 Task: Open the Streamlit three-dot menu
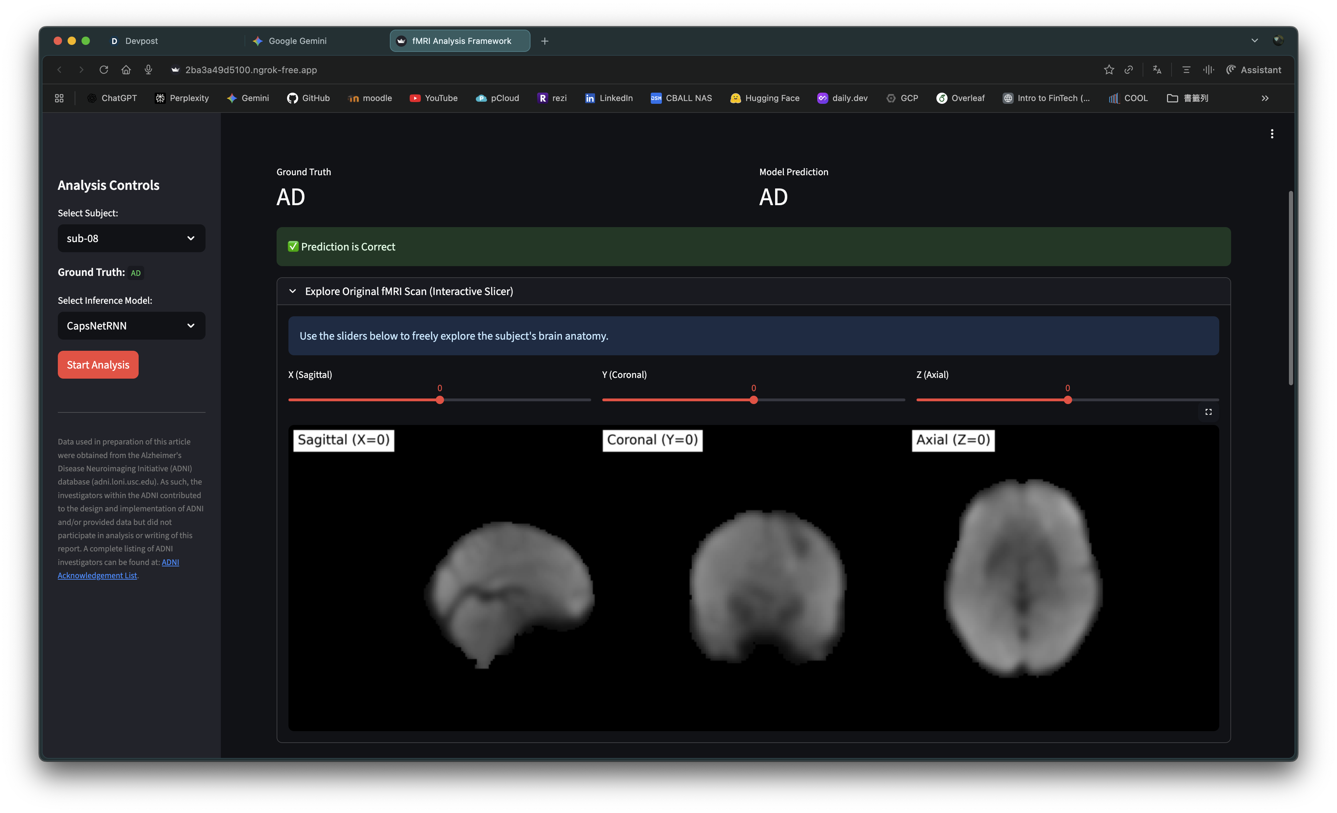1272,133
